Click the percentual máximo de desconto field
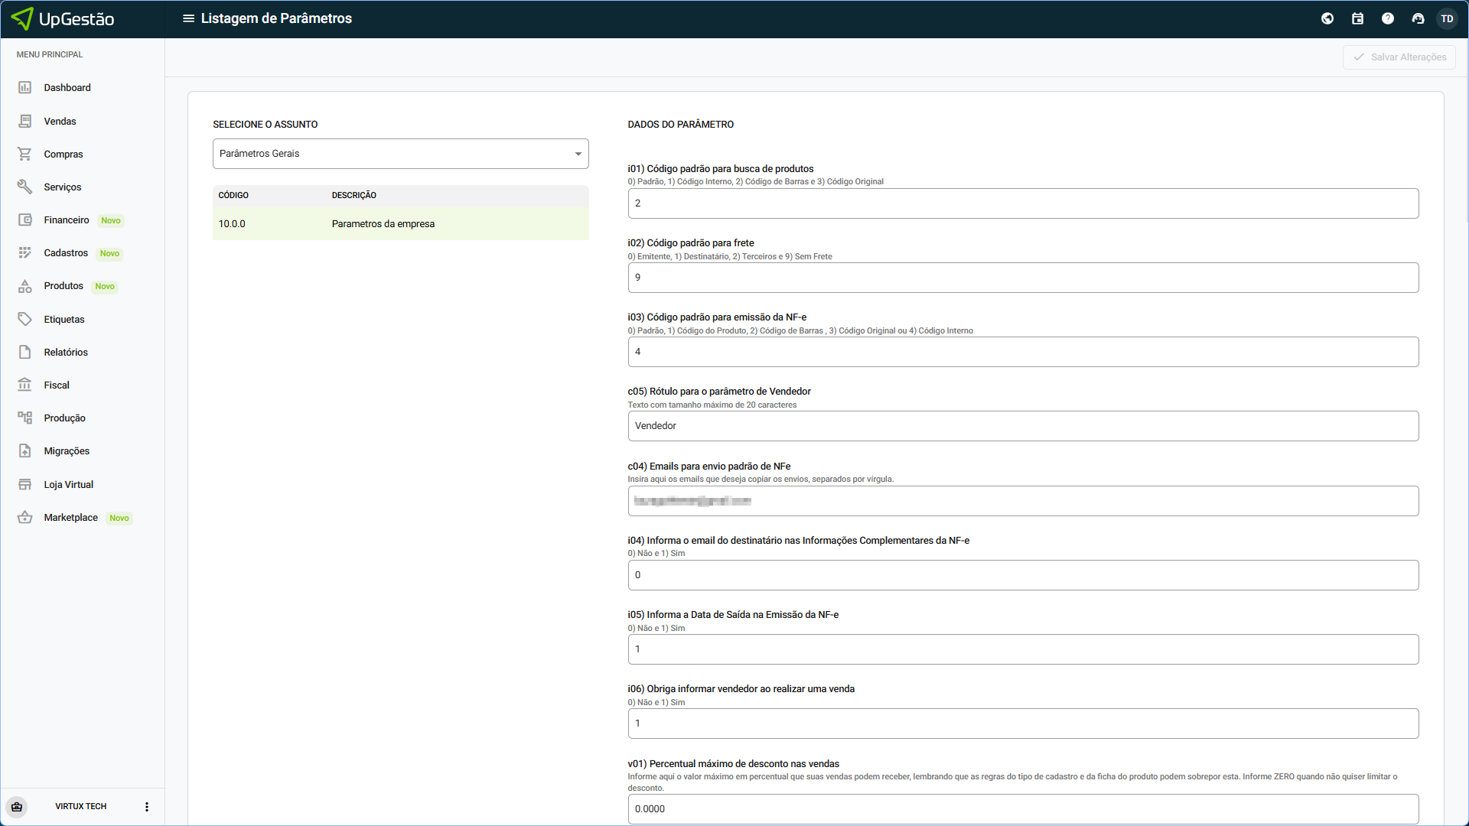The height and width of the screenshot is (826, 1469). click(x=1023, y=808)
